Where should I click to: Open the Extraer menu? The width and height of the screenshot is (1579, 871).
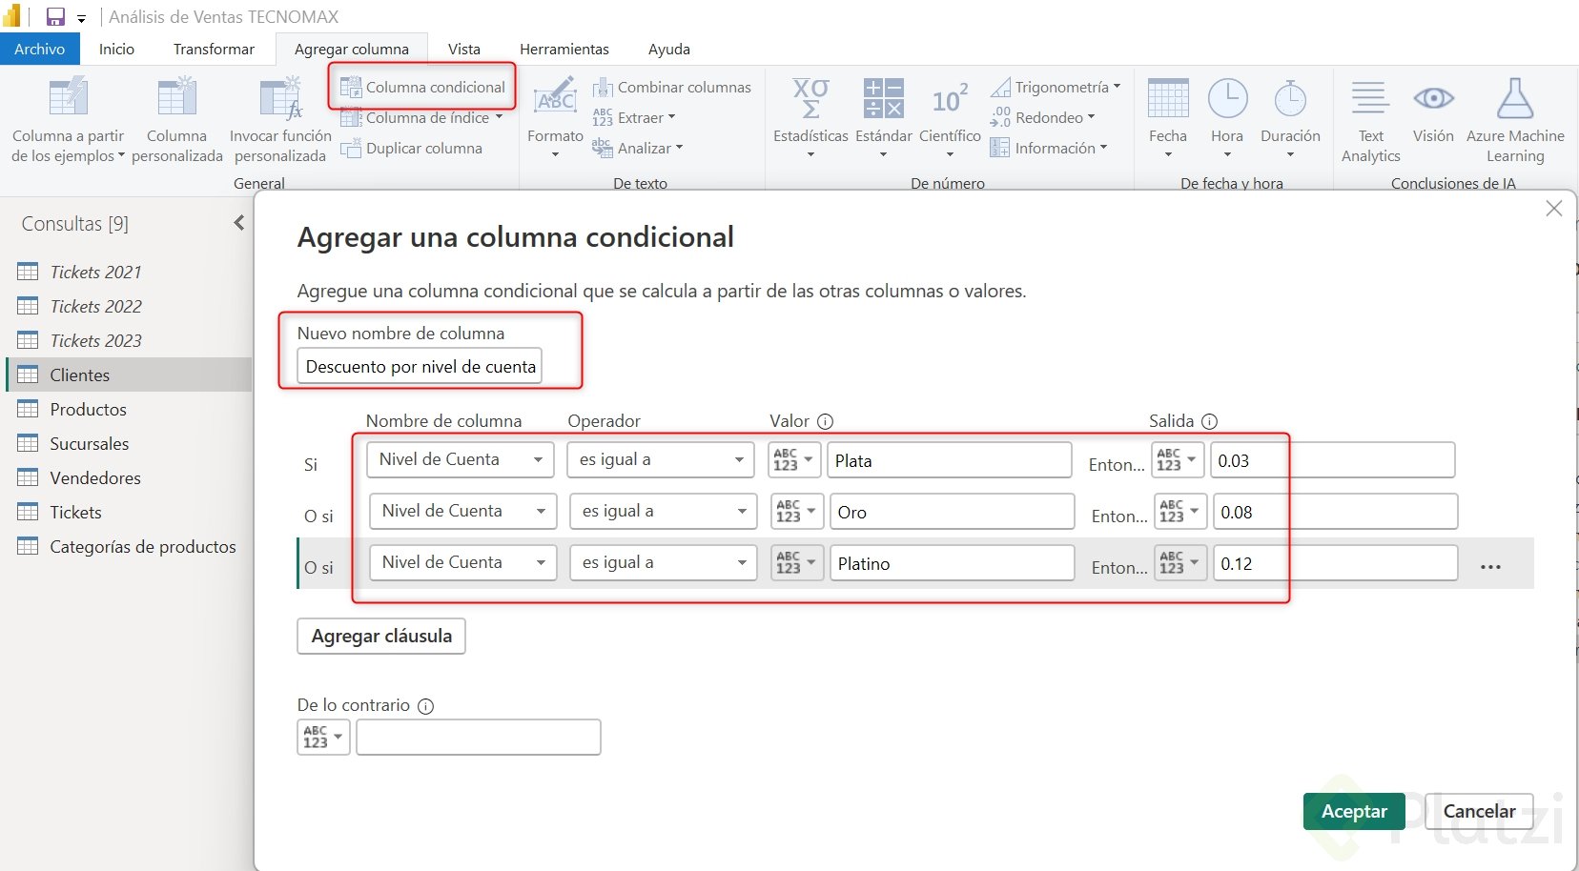633,117
